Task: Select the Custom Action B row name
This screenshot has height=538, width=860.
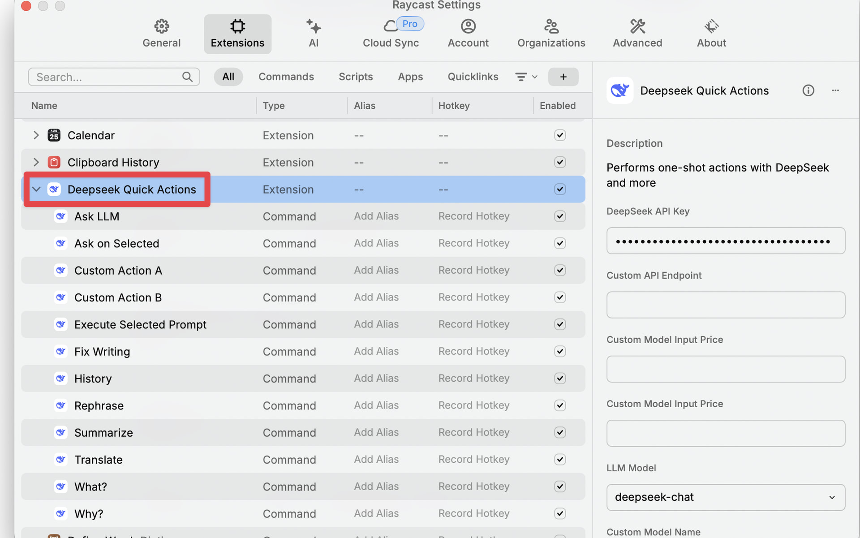Action: coord(118,297)
